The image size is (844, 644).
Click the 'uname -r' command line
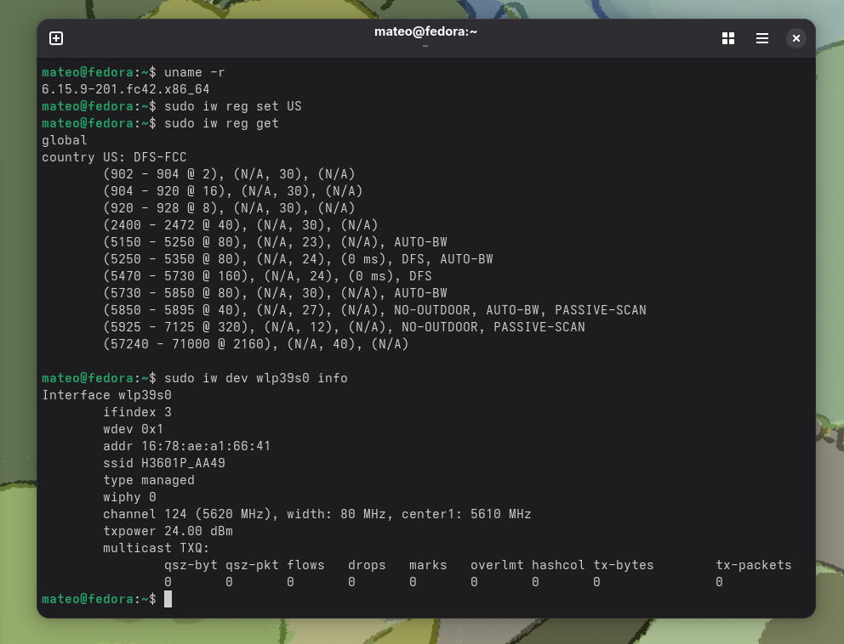(x=194, y=72)
